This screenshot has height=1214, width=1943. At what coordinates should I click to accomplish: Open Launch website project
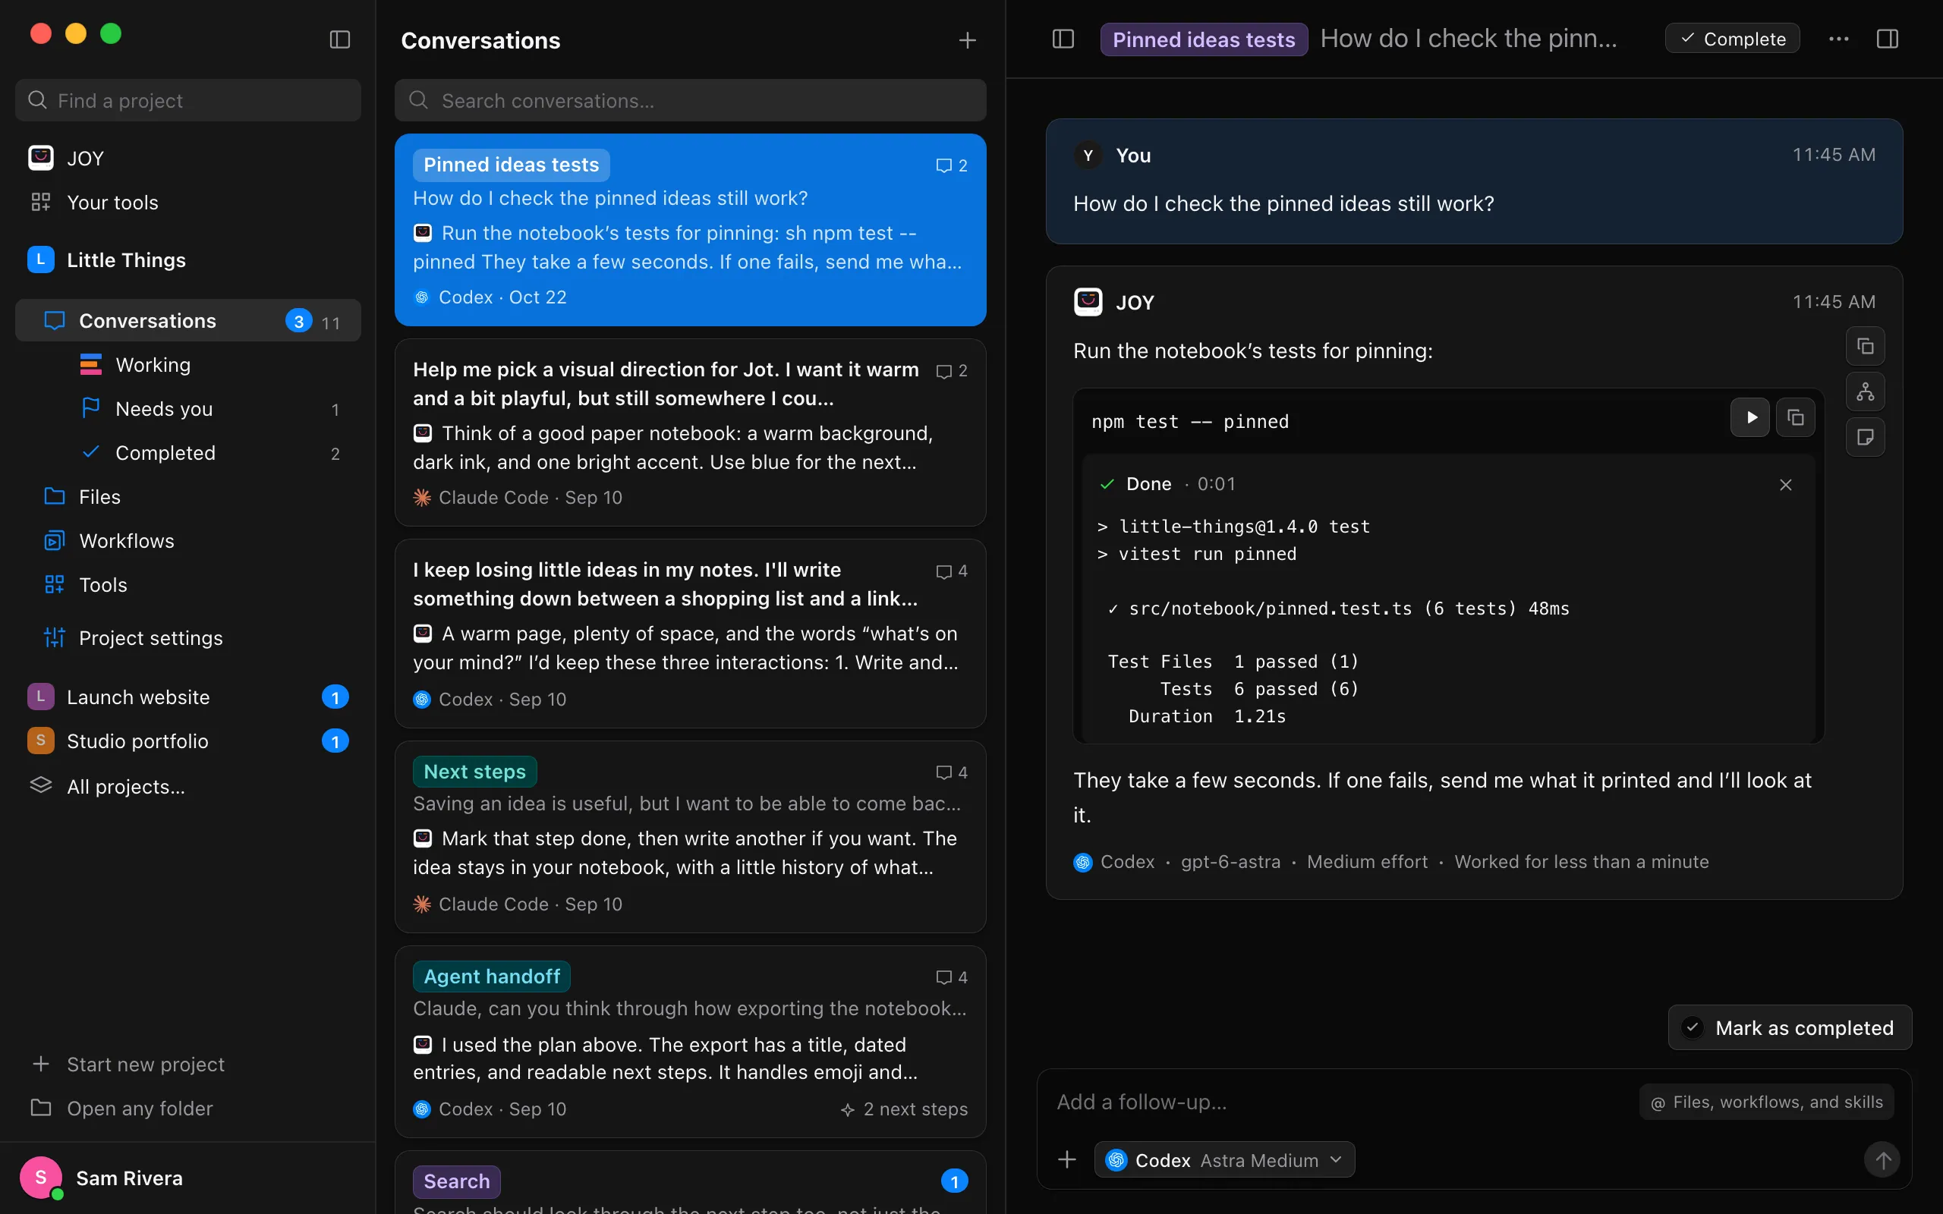(188, 697)
